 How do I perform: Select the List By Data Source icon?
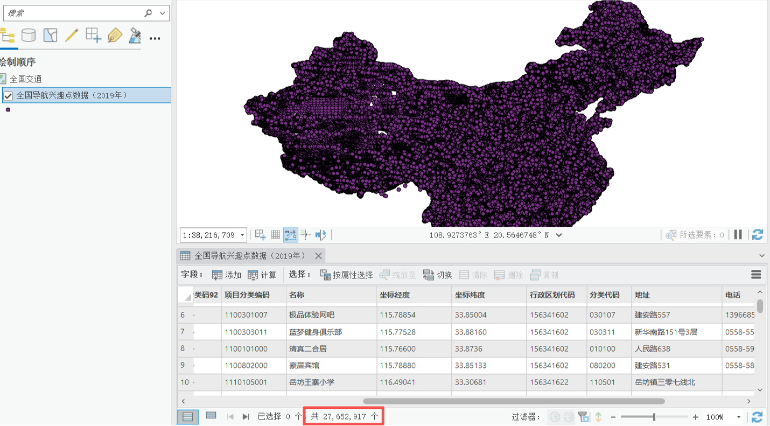(x=29, y=36)
